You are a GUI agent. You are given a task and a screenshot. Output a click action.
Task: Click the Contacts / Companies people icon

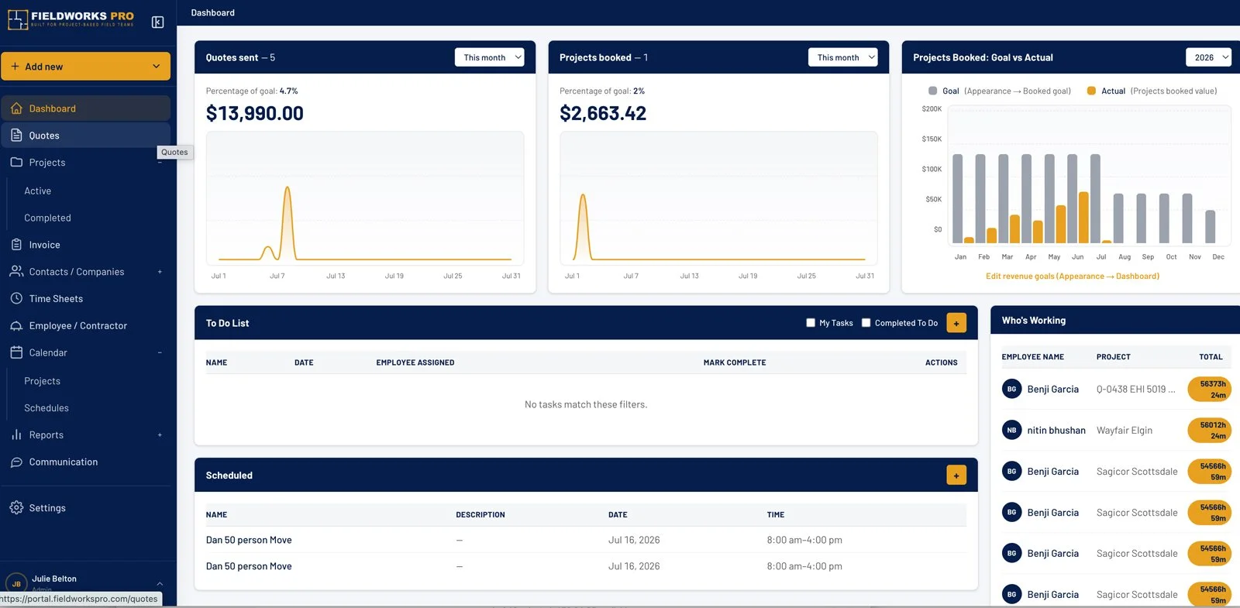pos(16,272)
